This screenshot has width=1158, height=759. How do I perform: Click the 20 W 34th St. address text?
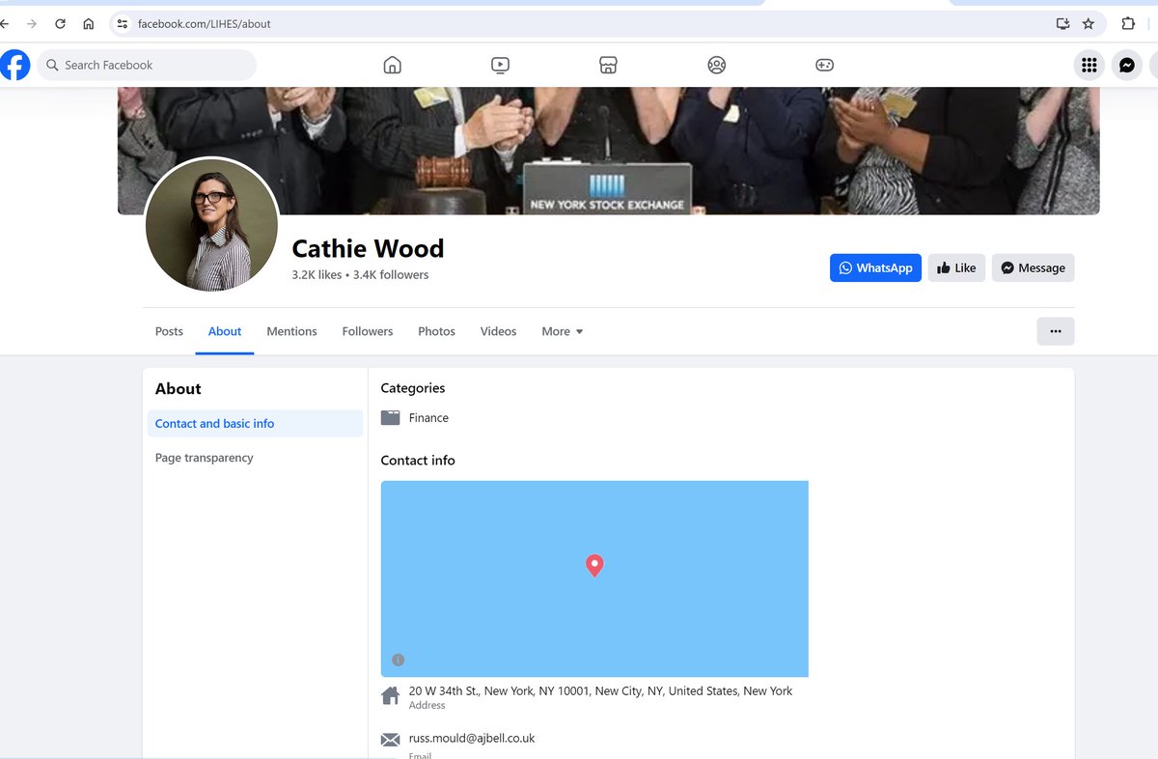(x=600, y=690)
